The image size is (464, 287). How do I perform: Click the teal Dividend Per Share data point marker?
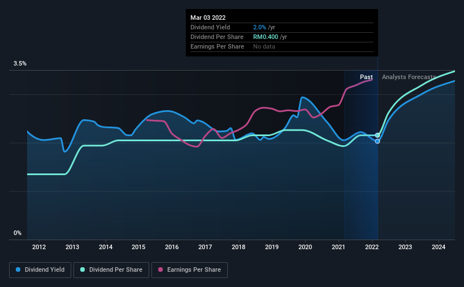click(378, 135)
